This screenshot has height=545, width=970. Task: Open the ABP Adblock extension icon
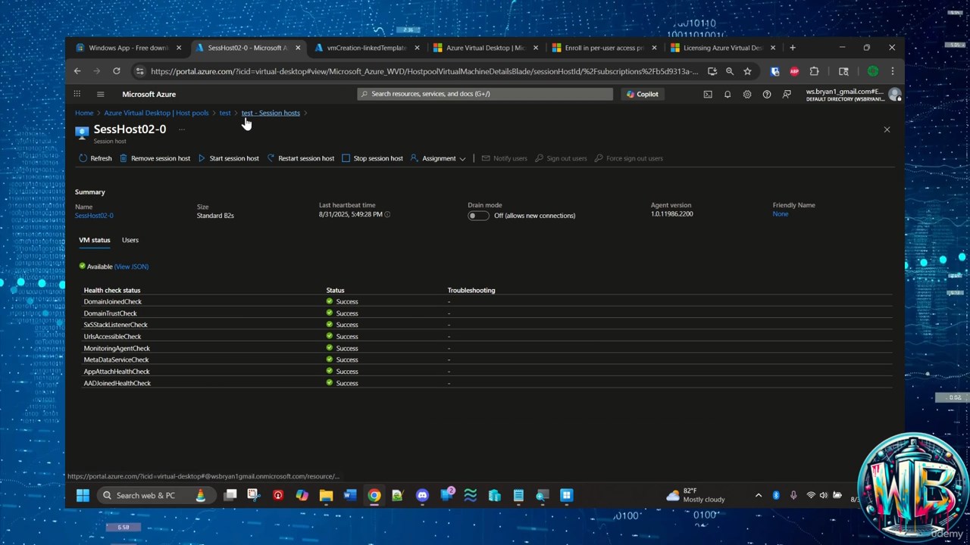point(794,71)
